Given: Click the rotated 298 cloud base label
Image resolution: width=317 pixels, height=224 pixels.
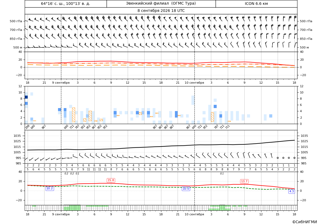Looking at the screenshot, I should tap(27, 127).
